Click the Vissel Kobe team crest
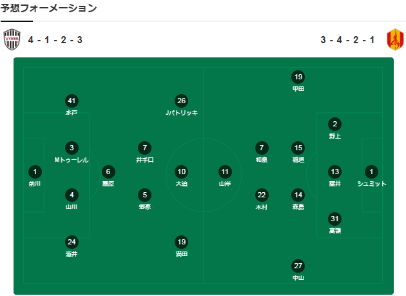 13,40
